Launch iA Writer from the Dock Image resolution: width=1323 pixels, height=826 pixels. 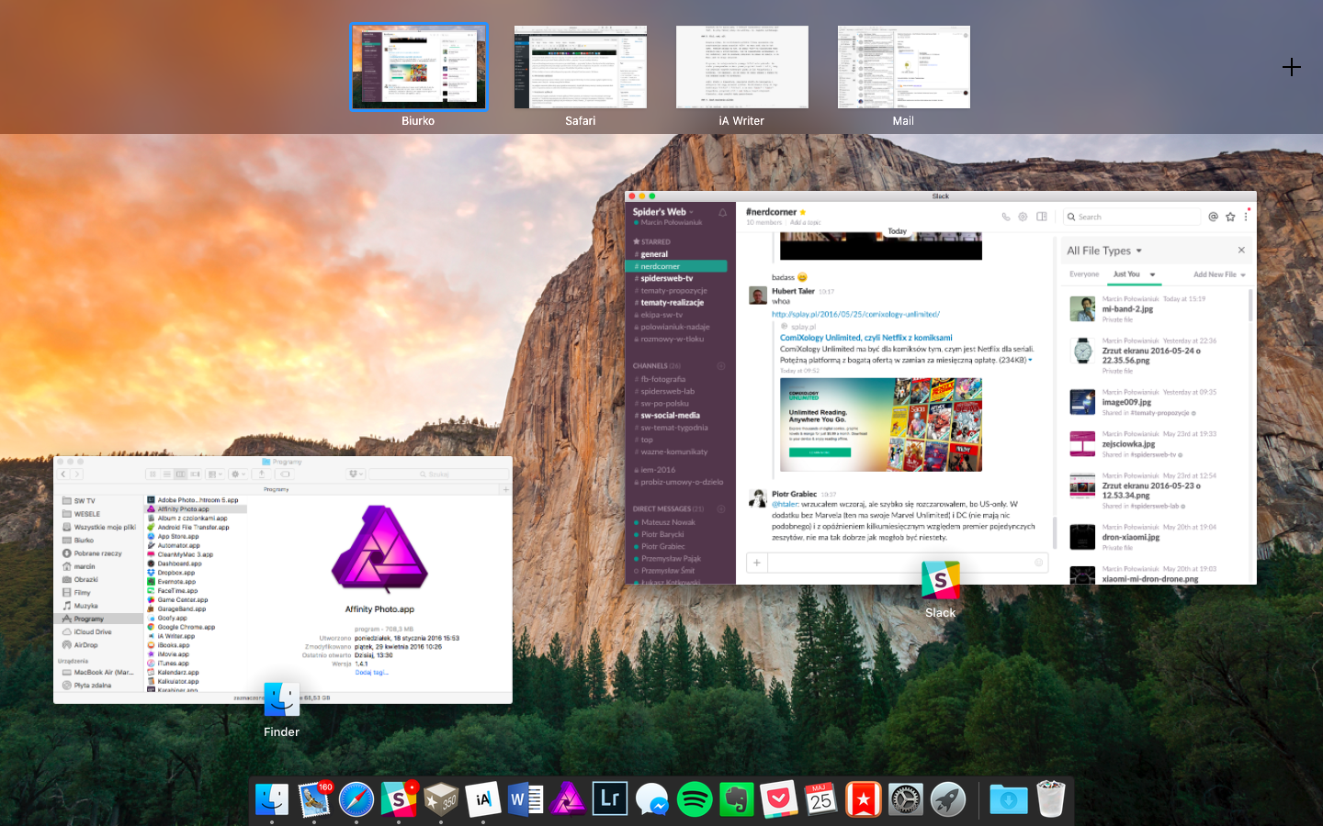483,799
